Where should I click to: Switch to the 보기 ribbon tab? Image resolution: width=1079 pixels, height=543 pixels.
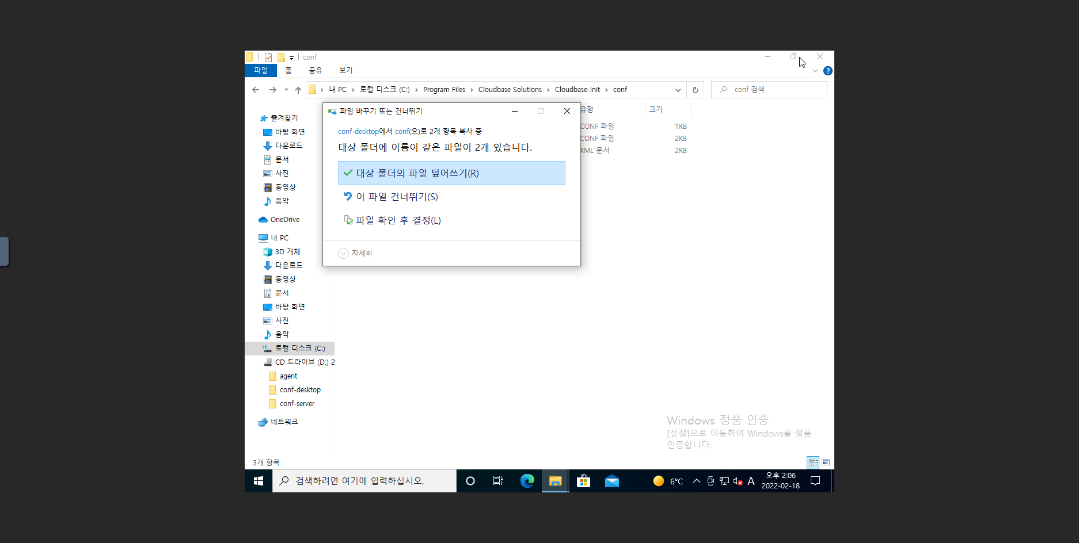(345, 70)
